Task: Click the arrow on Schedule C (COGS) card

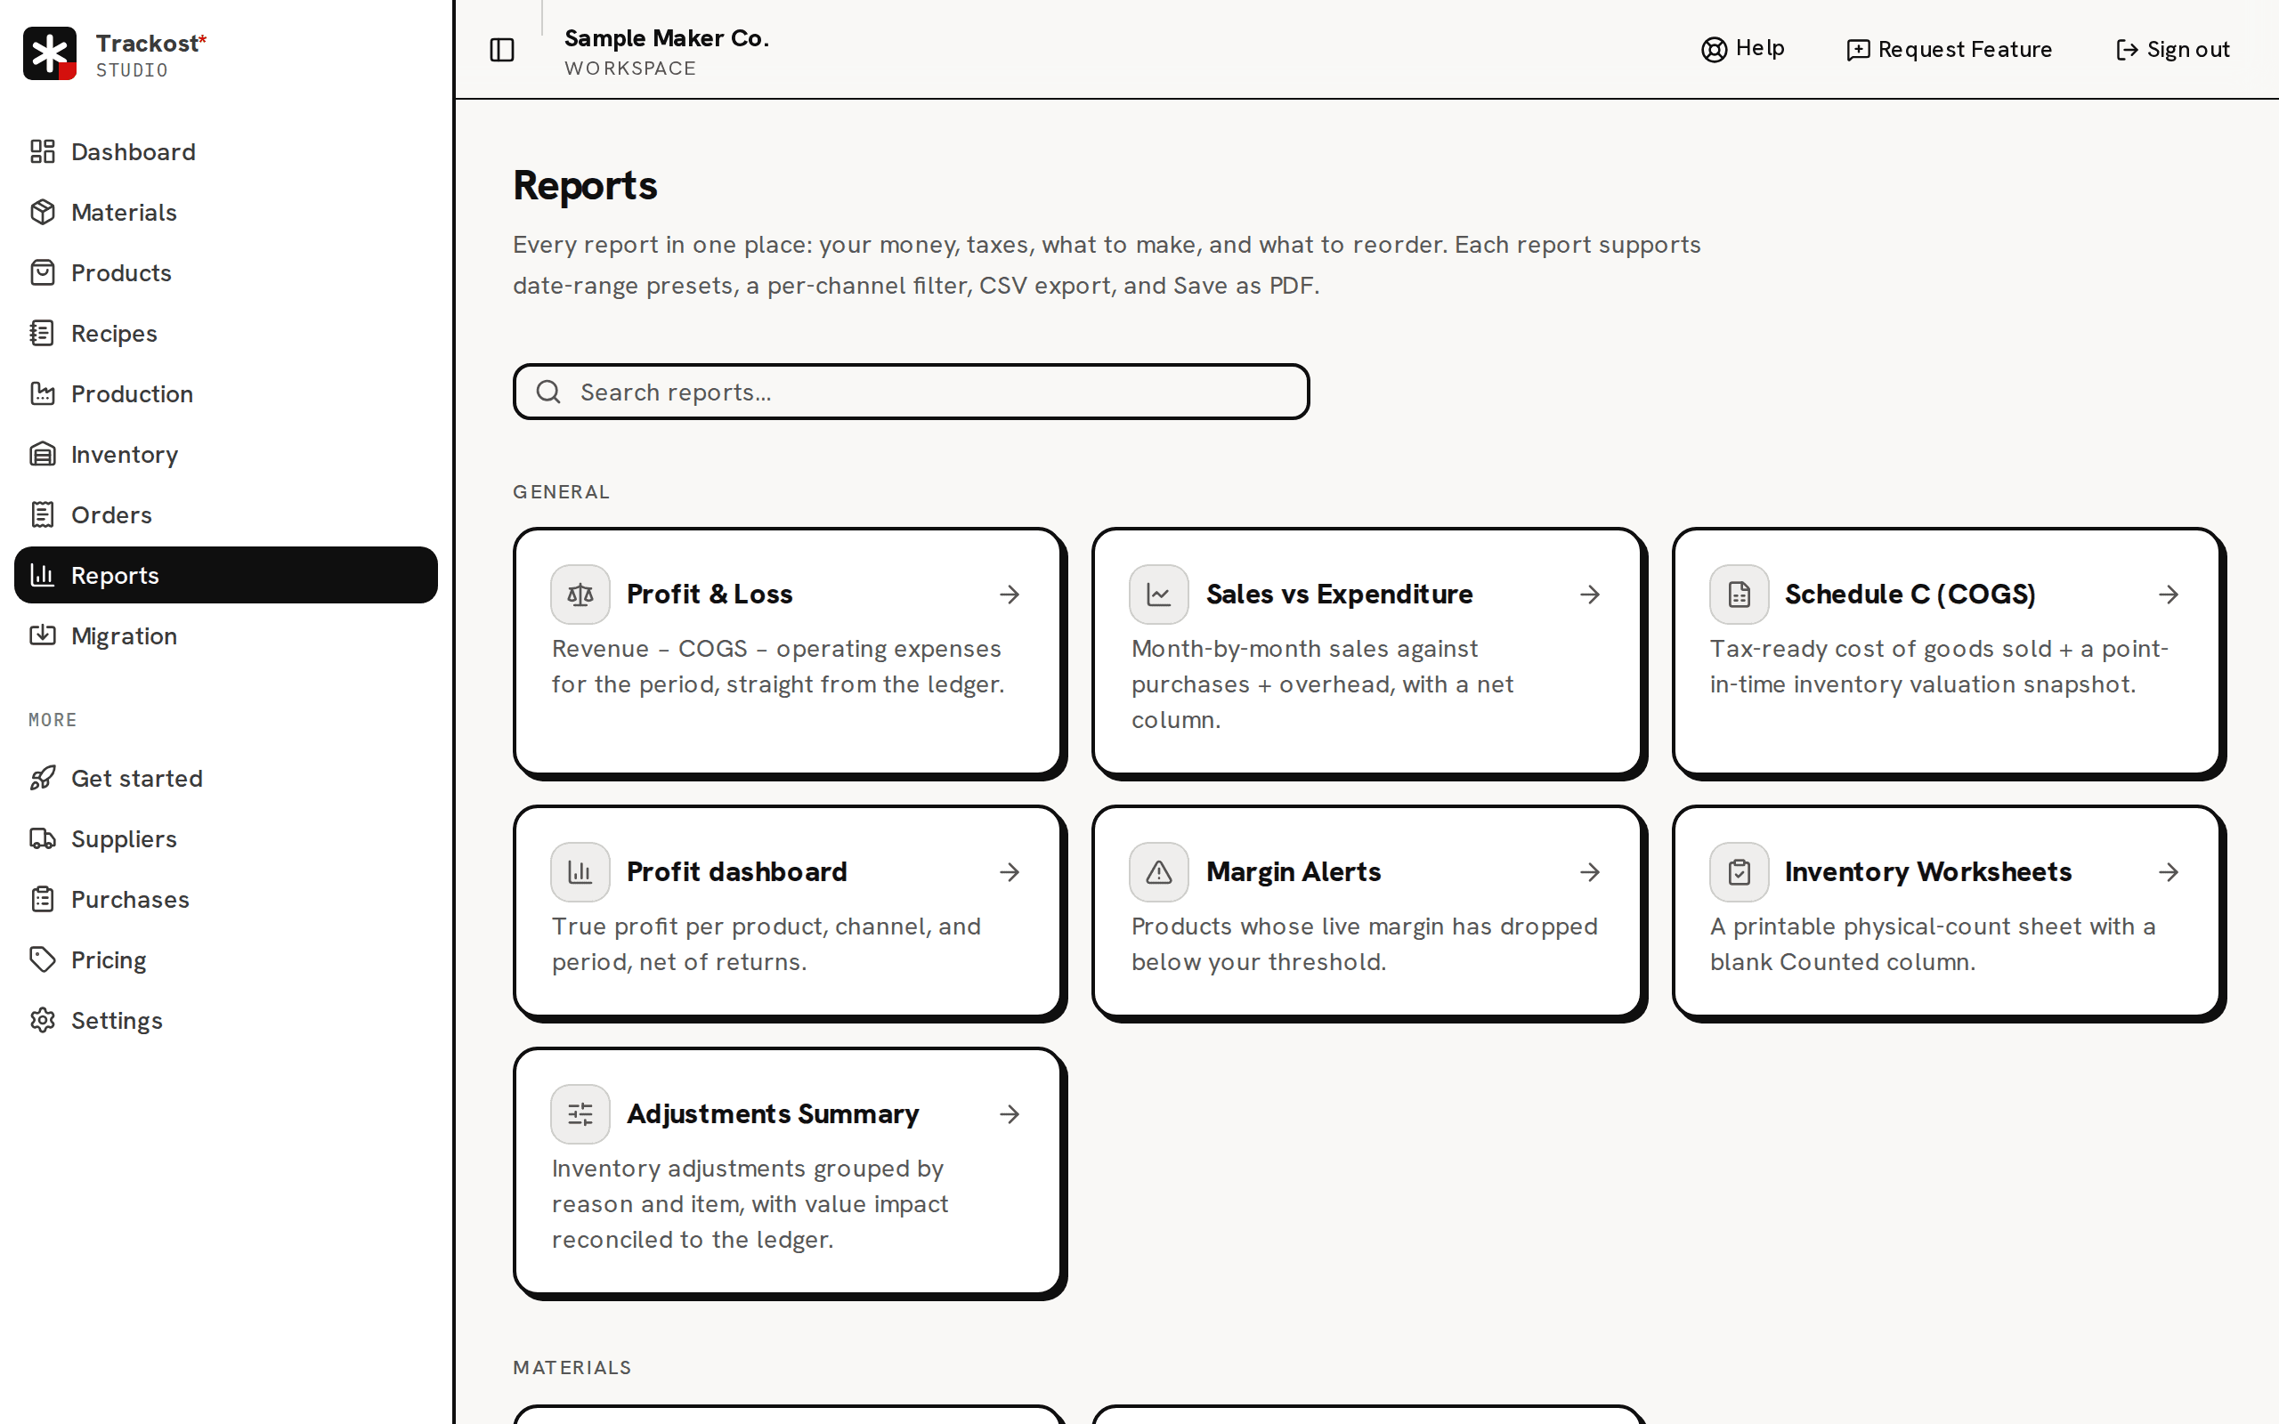Action: (2169, 595)
